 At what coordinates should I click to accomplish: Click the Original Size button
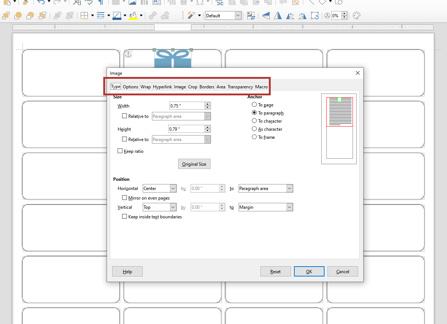pos(194,163)
